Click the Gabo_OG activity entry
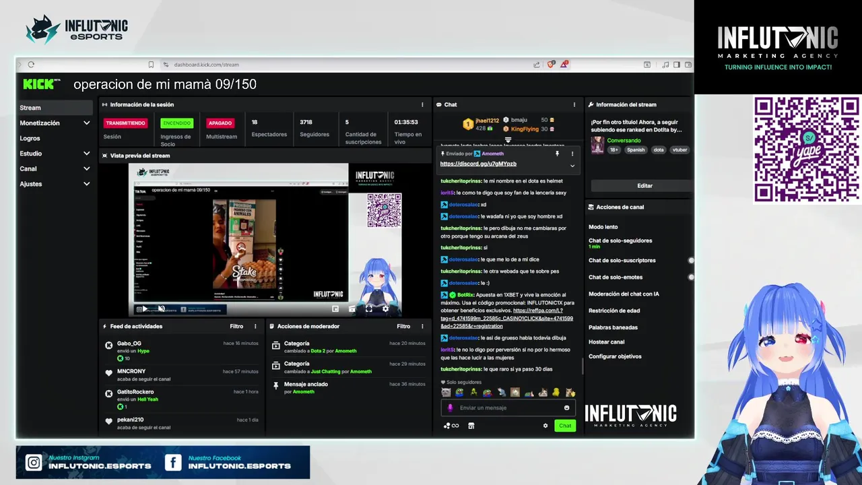The height and width of the screenshot is (485, 862). [180, 350]
